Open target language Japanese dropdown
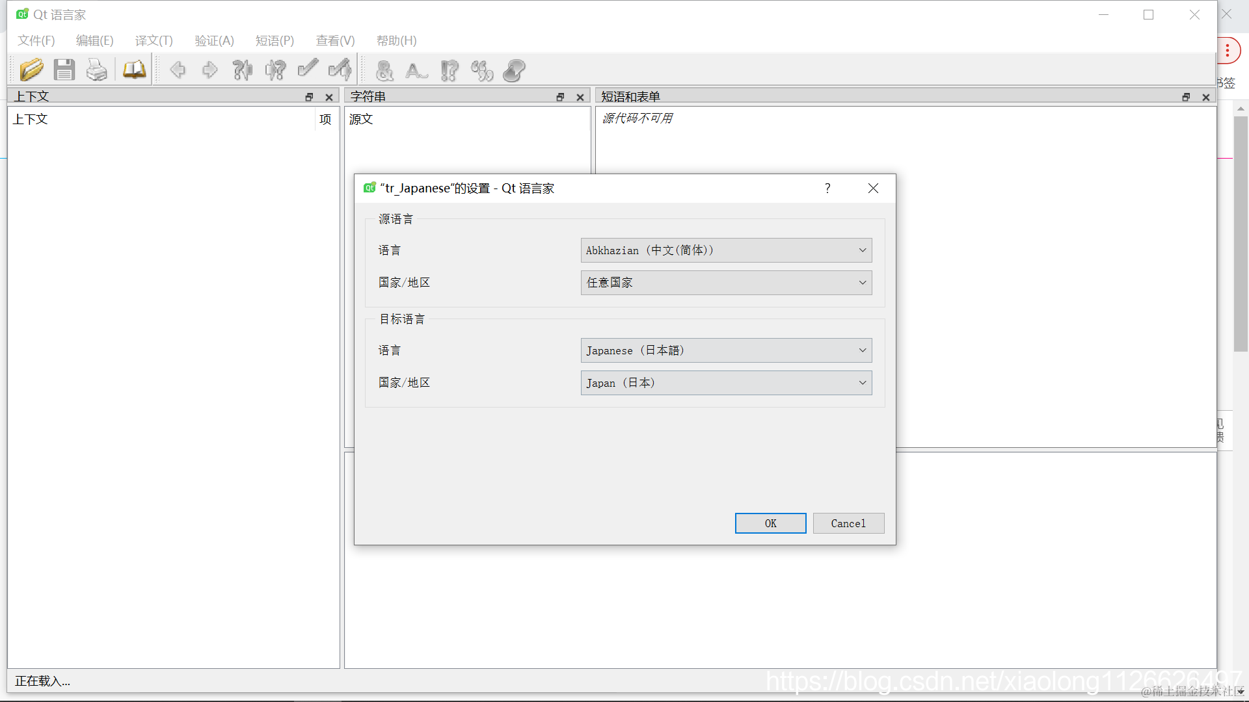Image resolution: width=1249 pixels, height=702 pixels. pos(726,350)
